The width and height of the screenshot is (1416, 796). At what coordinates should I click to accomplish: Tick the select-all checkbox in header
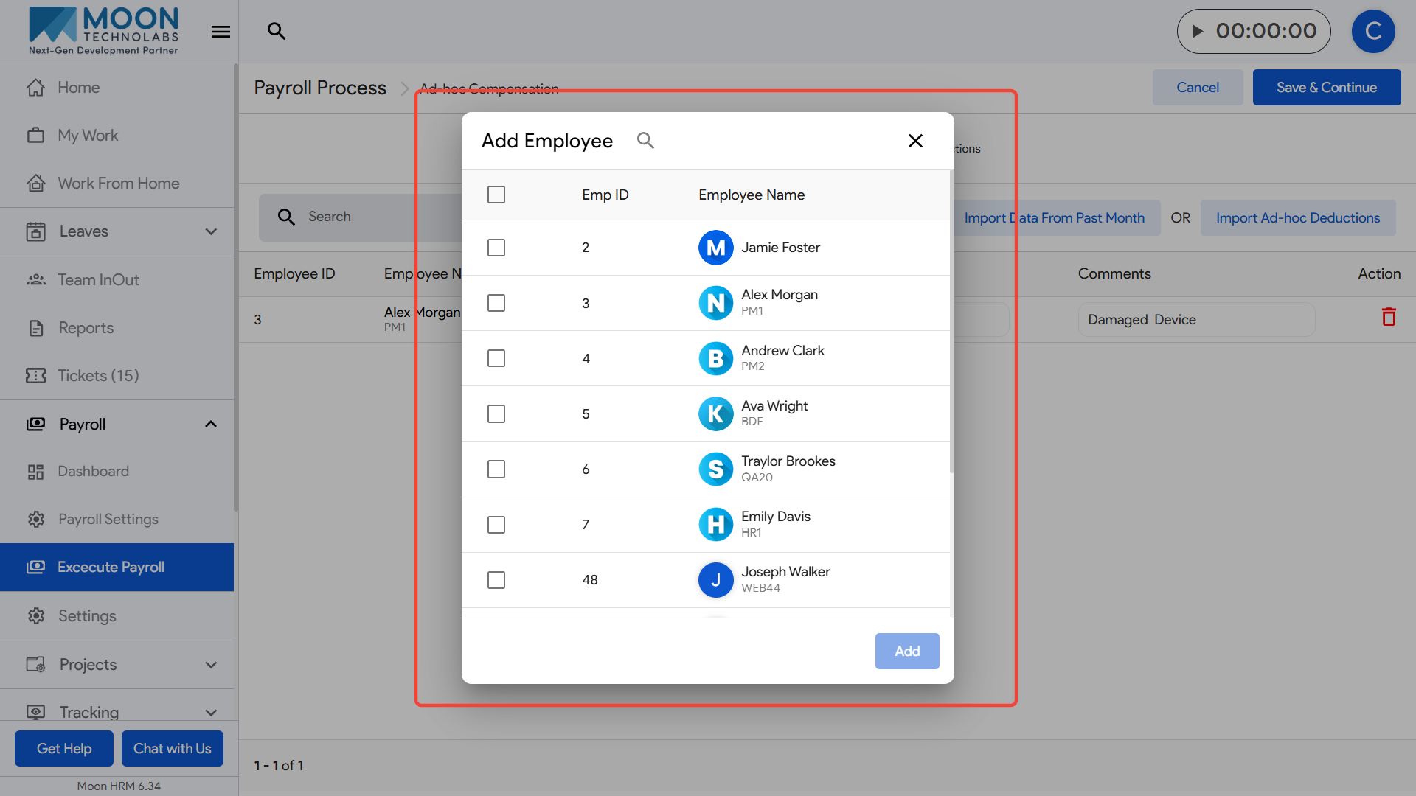496,195
